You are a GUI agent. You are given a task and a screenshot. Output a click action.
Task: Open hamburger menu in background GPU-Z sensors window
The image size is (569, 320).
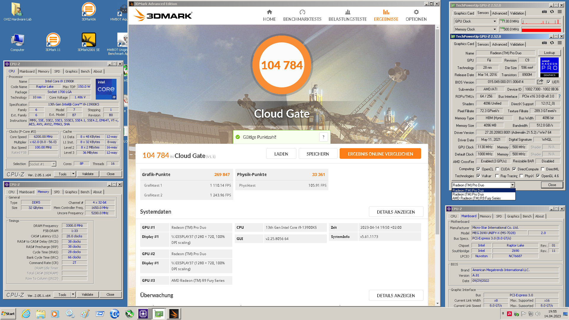560,12
